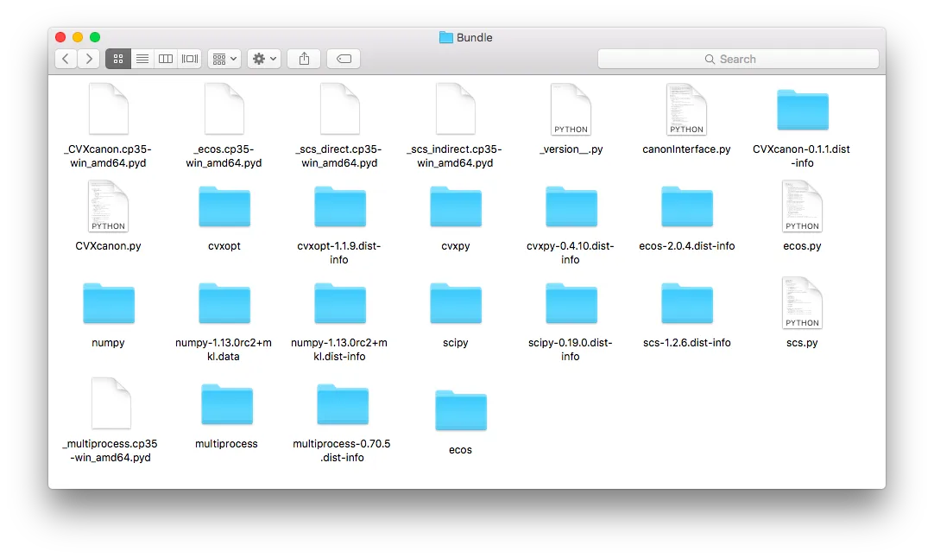Go back with the left chevron button
Screen dimensions: 934x558
click(66, 59)
